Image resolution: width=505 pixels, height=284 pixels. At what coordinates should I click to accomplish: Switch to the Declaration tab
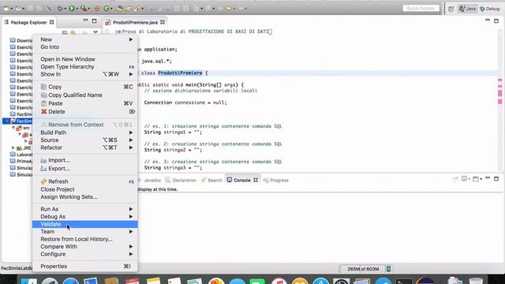coord(181,181)
